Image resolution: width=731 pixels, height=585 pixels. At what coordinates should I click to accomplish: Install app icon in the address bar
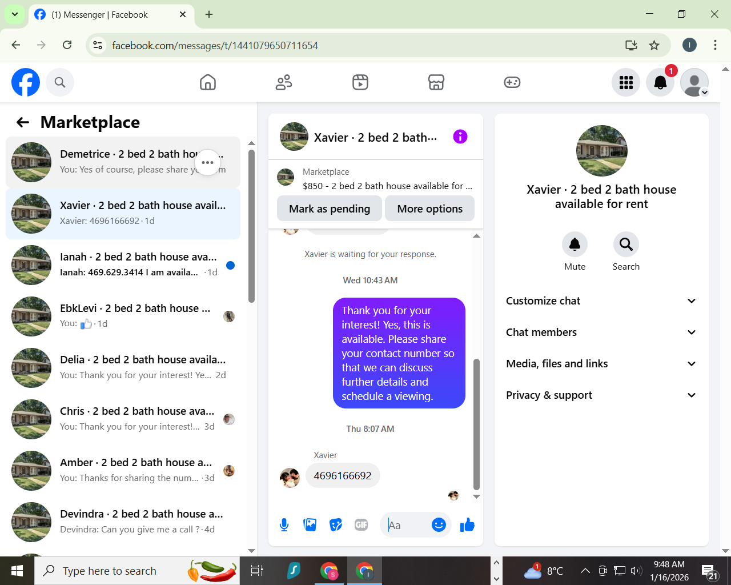coord(631,45)
